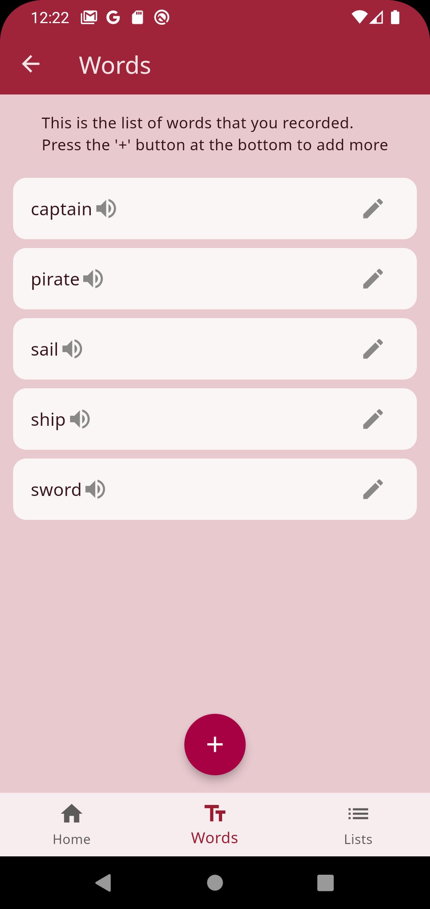Tap the Android back navigation button
The height and width of the screenshot is (909, 430).
click(104, 883)
